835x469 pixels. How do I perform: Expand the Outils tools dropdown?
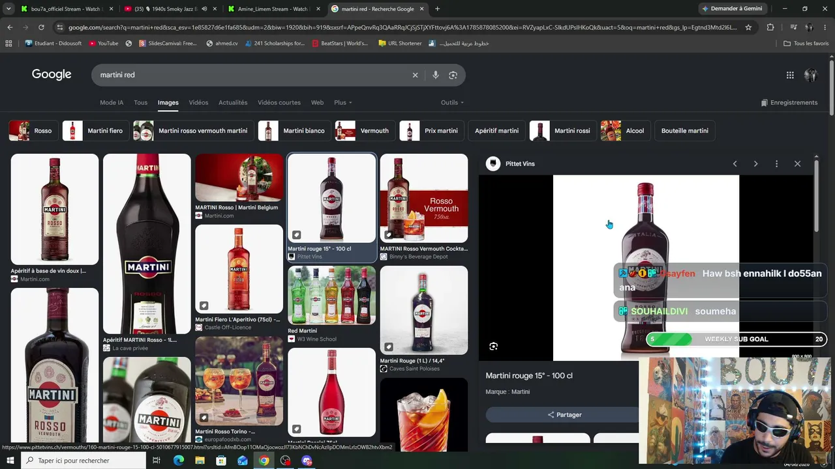[x=452, y=102]
